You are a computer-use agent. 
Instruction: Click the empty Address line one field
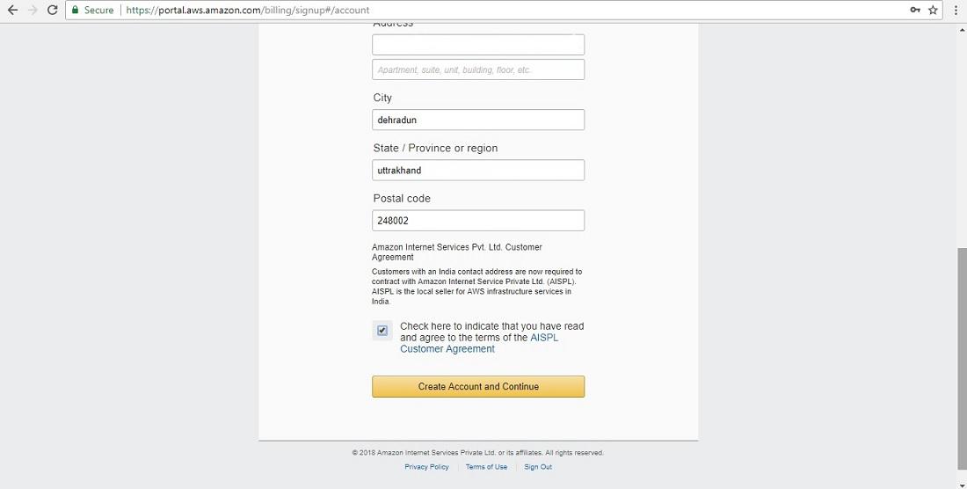pos(478,45)
